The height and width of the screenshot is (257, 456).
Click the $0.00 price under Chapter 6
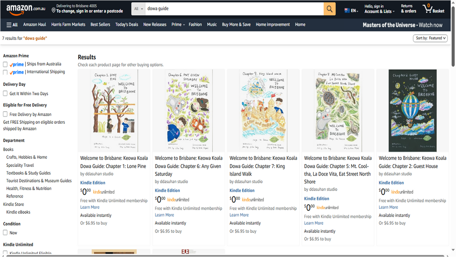coord(160,200)
